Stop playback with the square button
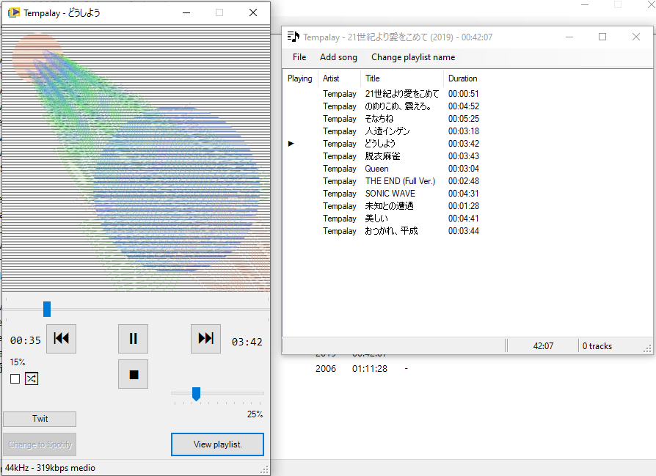This screenshot has height=476, width=656. point(133,374)
